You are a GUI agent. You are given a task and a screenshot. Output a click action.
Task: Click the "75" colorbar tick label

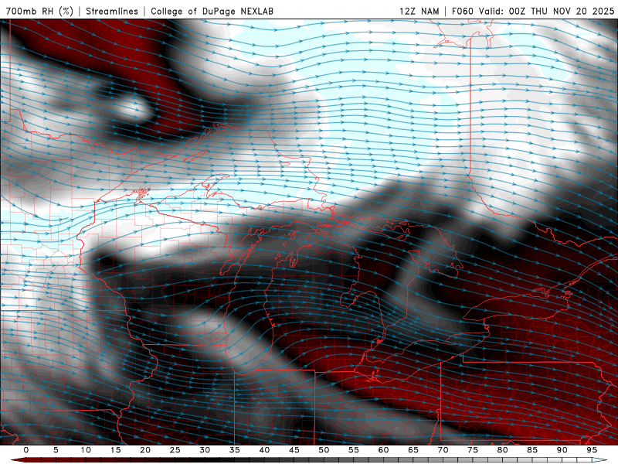(x=473, y=450)
